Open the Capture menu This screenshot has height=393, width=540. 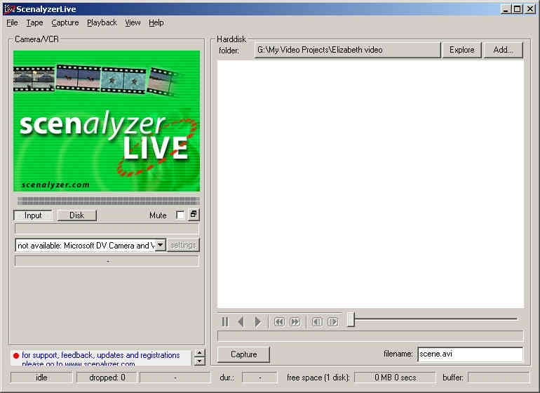point(65,22)
